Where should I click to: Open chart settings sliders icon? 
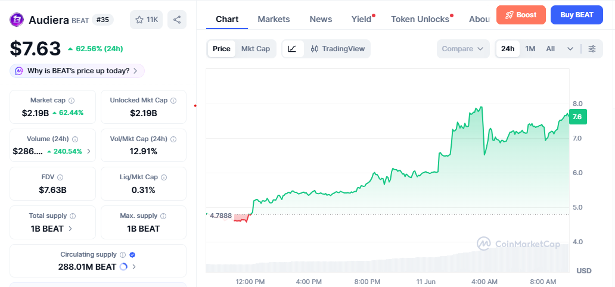click(x=592, y=49)
